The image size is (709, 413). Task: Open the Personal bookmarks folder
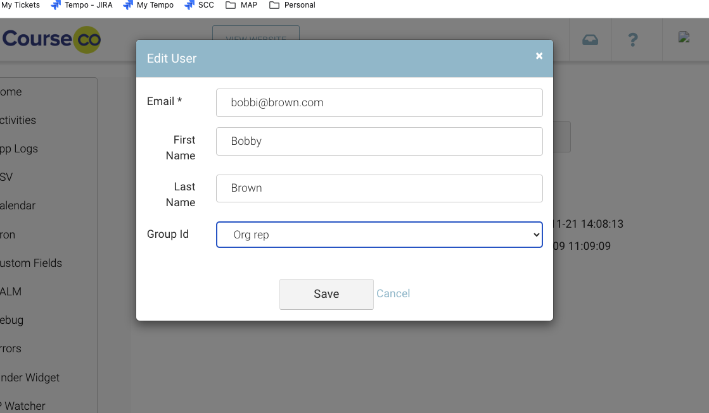point(292,5)
